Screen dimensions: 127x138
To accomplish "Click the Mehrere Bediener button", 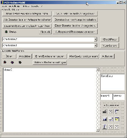I will (x=50, y=62).
